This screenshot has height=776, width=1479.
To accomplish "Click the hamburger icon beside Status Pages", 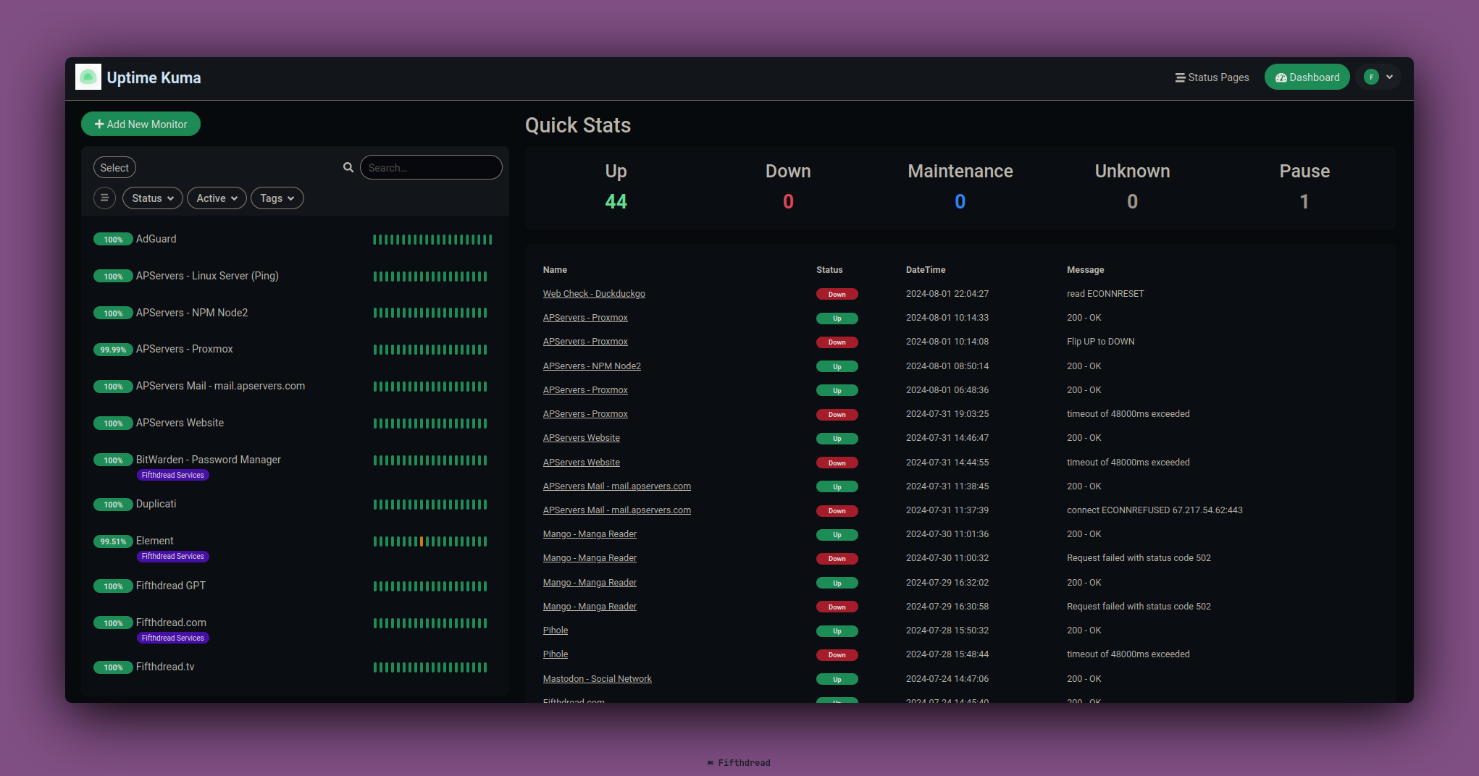I will (1180, 77).
